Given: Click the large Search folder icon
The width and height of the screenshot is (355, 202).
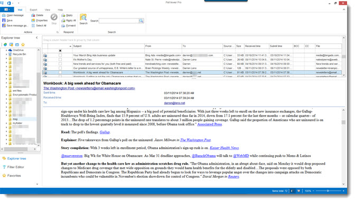Looking at the screenshot, I should tap(83, 17).
